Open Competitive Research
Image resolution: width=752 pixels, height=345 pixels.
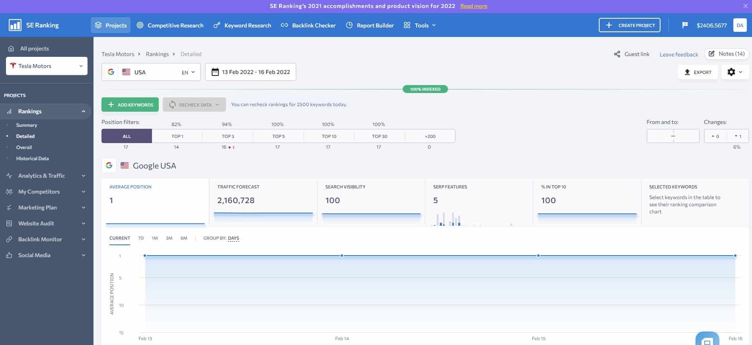coord(170,25)
